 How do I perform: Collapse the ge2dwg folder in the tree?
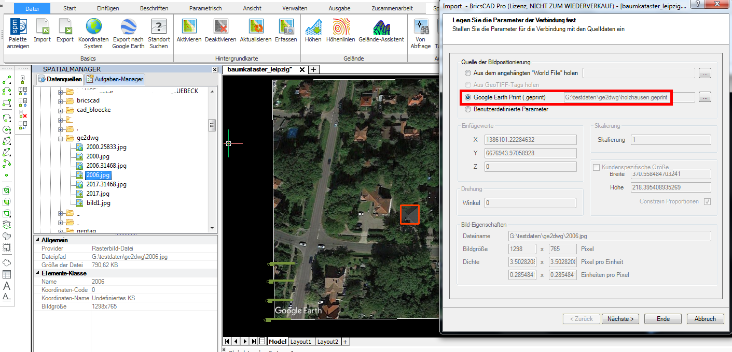(61, 138)
